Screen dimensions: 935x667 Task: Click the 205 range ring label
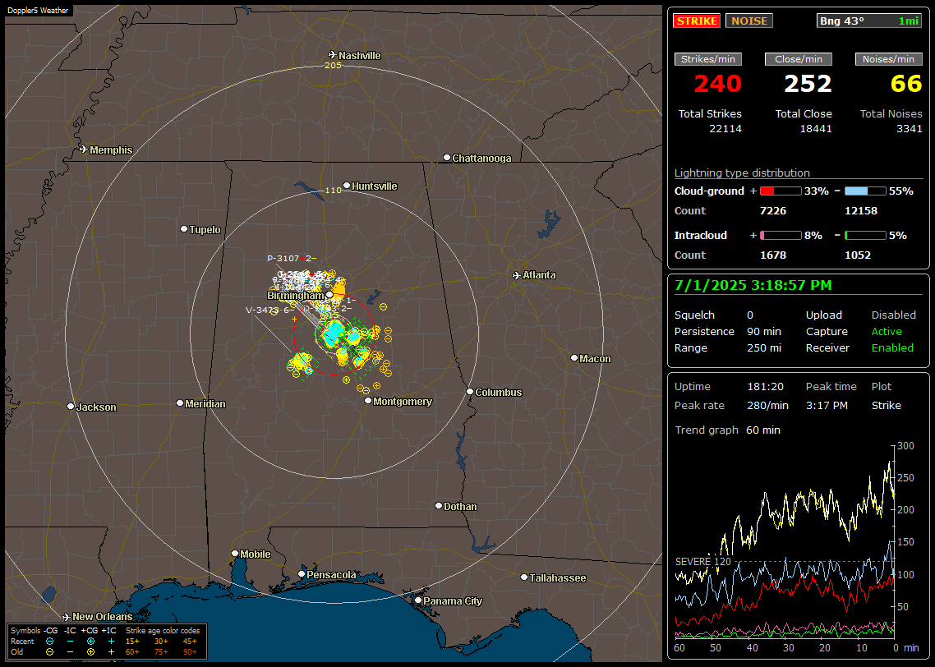(x=333, y=65)
